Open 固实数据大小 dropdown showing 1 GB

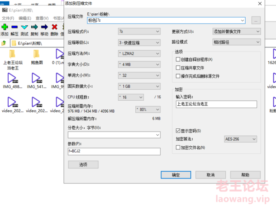(x=139, y=86)
